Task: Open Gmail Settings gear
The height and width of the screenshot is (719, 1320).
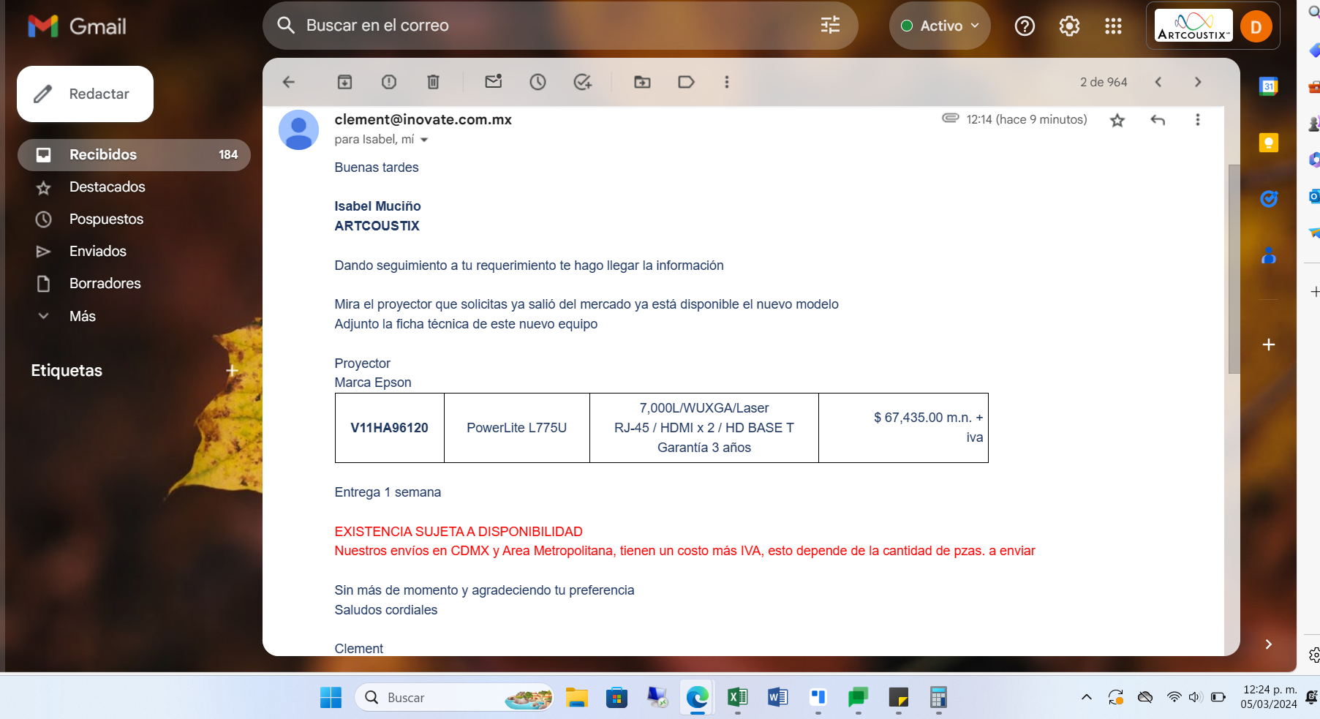Action: tap(1069, 26)
